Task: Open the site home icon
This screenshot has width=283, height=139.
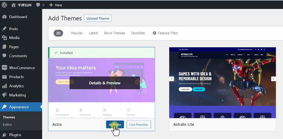Action: pos(13,5)
